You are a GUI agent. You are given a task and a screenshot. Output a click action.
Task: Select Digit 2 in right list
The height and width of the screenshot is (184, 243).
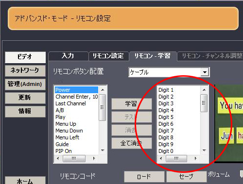(x=179, y=97)
